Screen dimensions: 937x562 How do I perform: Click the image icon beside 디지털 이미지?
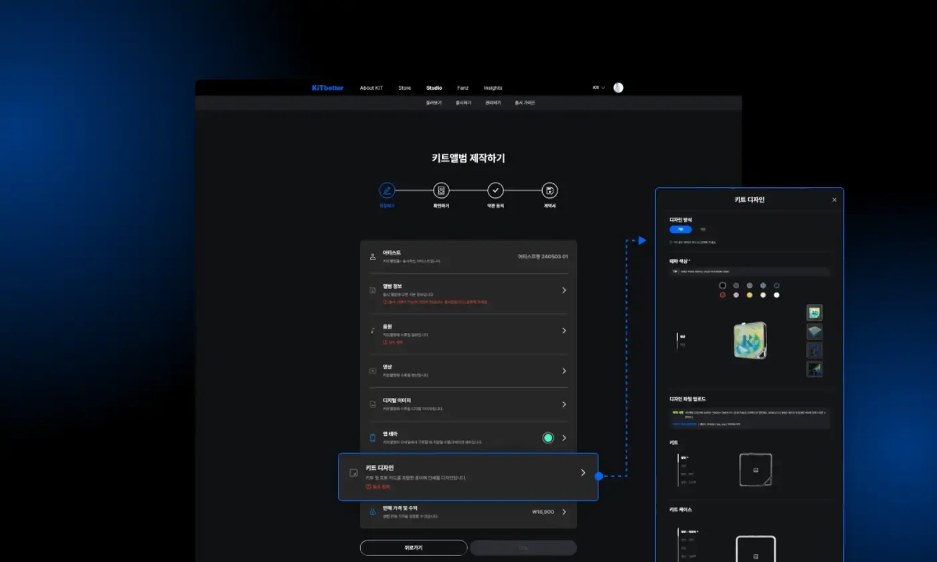[x=373, y=404]
